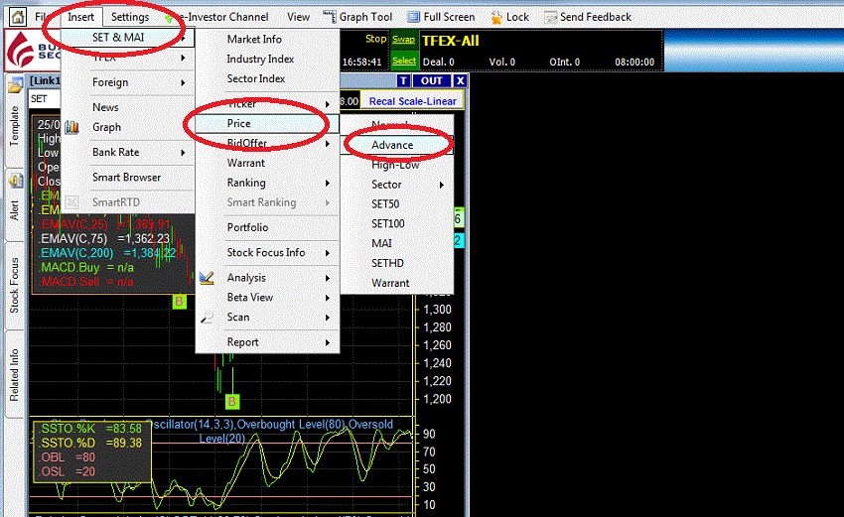844x517 pixels.
Task: Click the Stop label in ticker bar
Action: (x=375, y=39)
